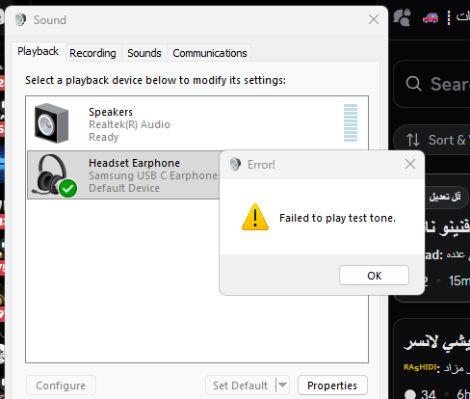Click the Set Default button

pos(240,386)
